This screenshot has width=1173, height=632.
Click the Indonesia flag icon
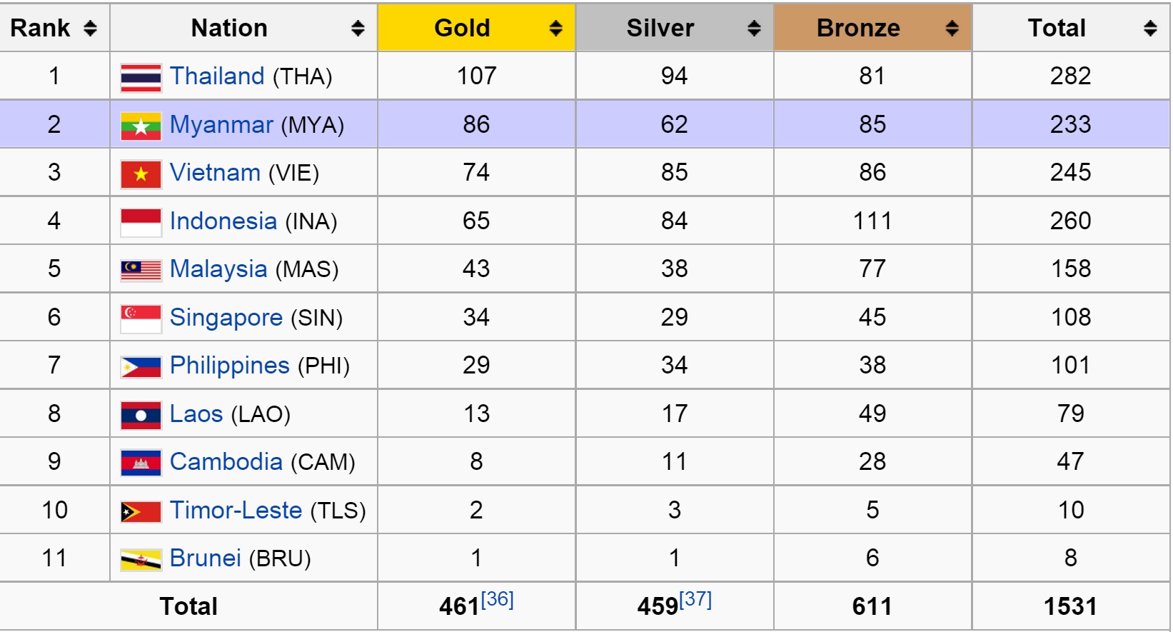click(x=141, y=222)
